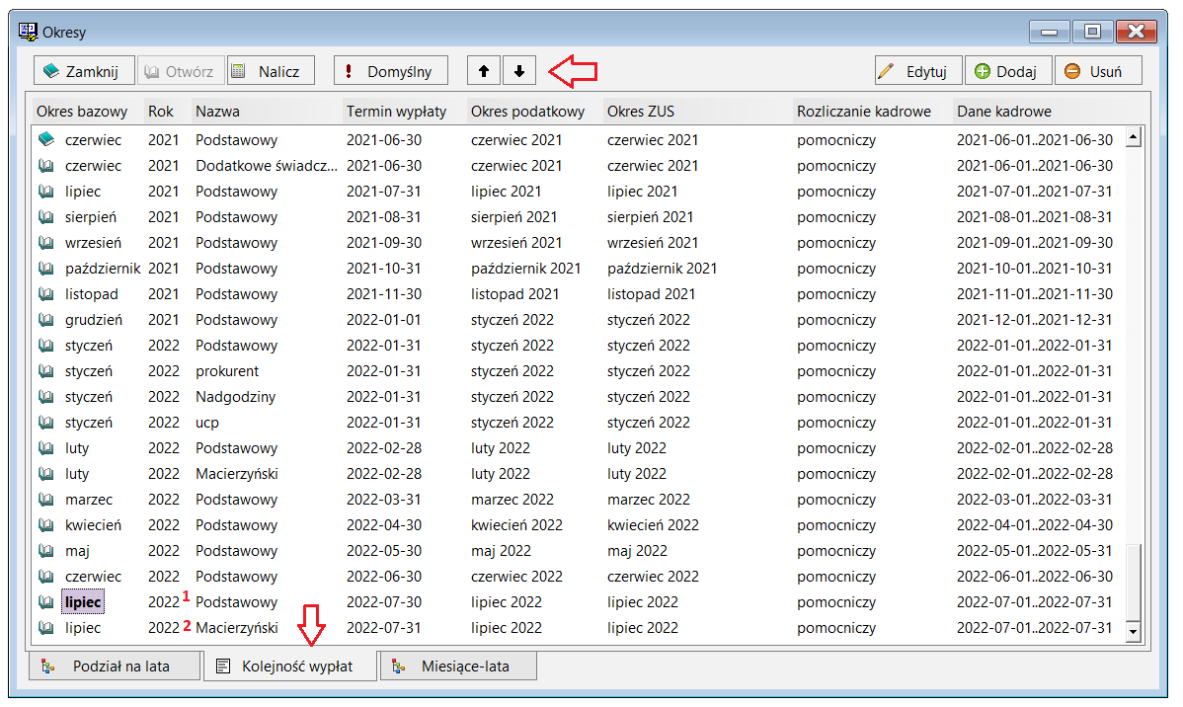Screen dimensions: 1183x707
Task: Recalculate periods with Nalicz button
Action: [x=271, y=71]
